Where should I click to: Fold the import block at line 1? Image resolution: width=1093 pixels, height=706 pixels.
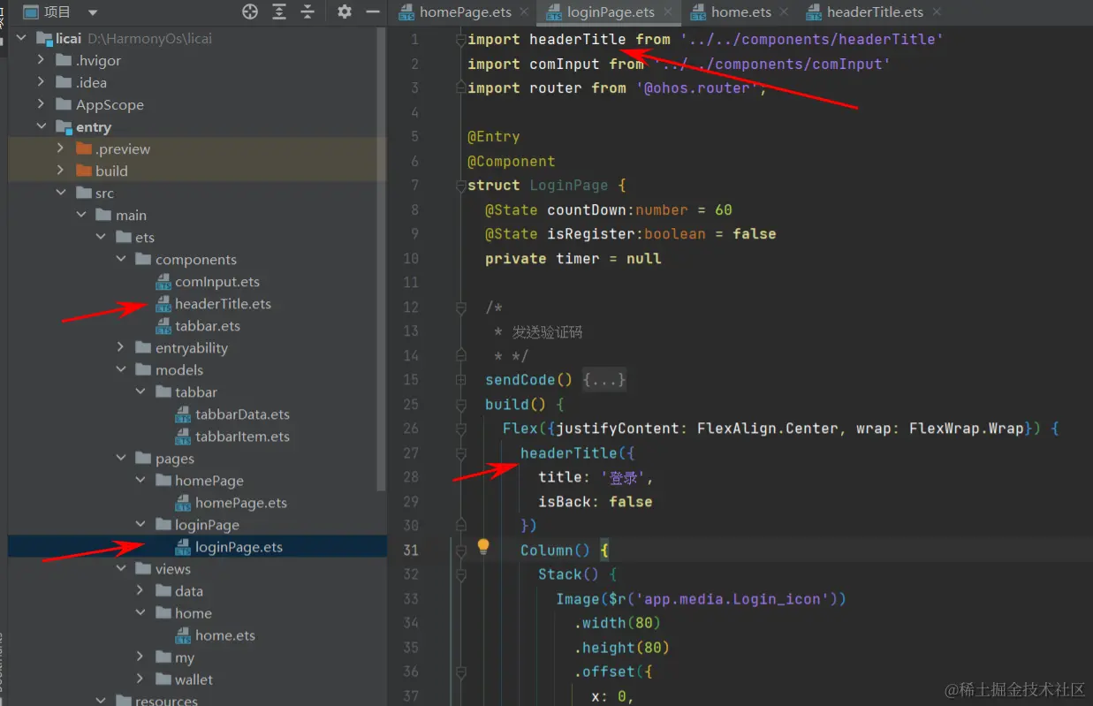click(460, 40)
